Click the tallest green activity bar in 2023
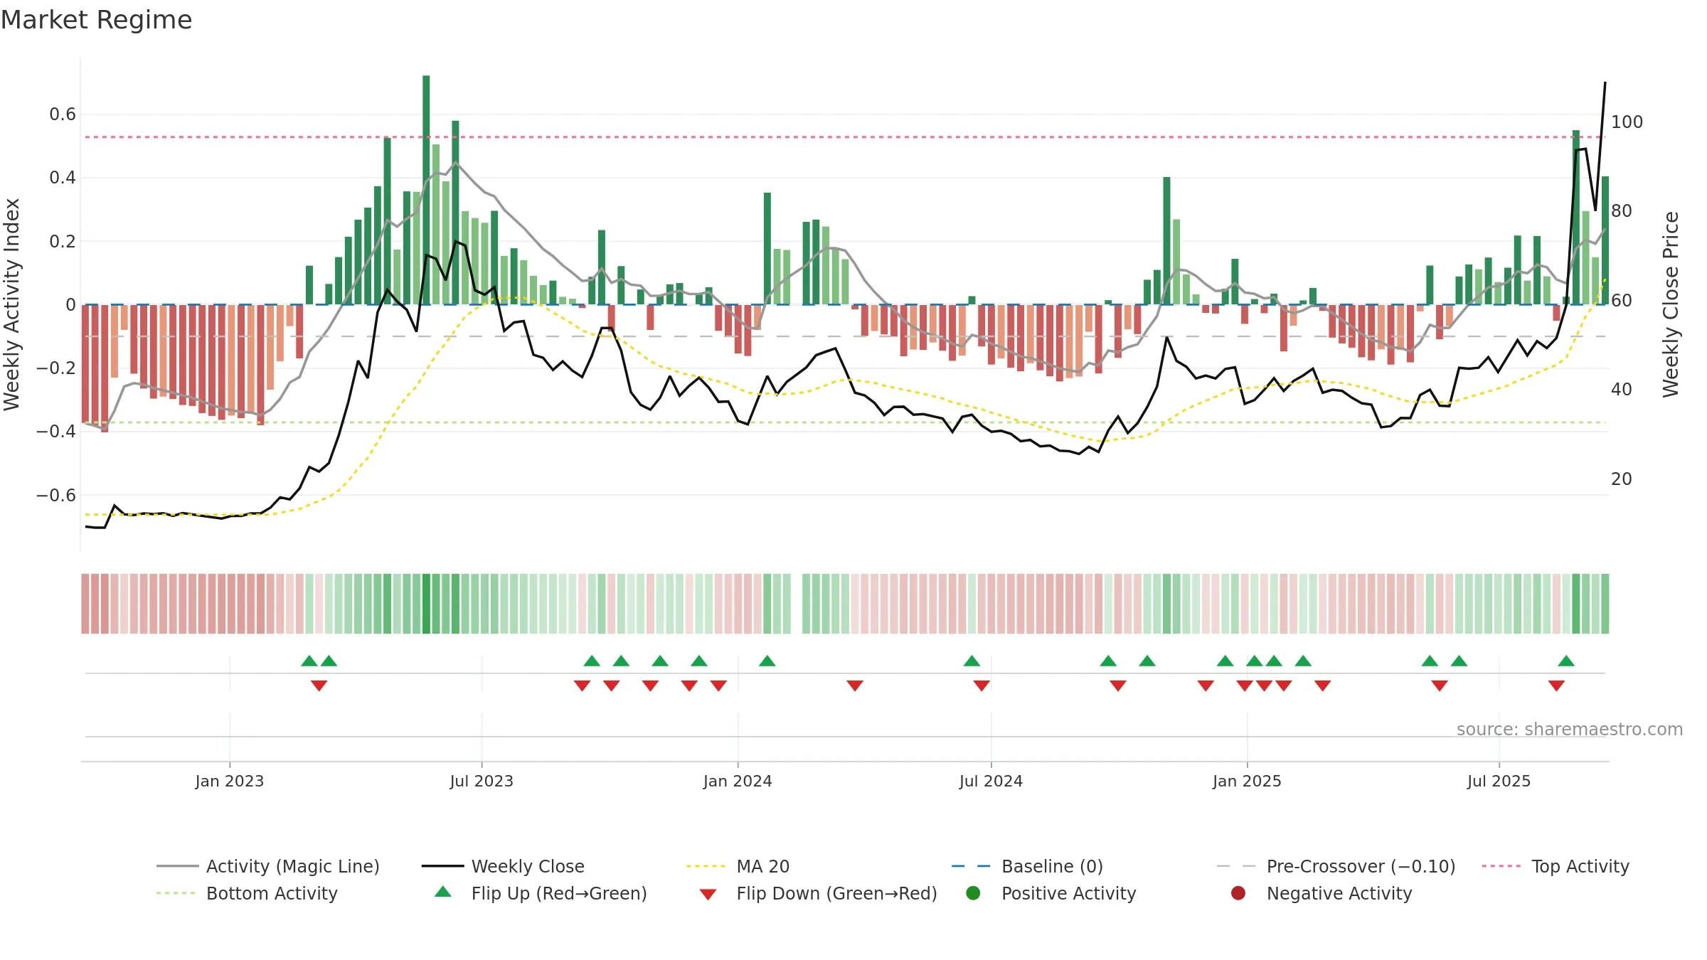 (x=426, y=190)
